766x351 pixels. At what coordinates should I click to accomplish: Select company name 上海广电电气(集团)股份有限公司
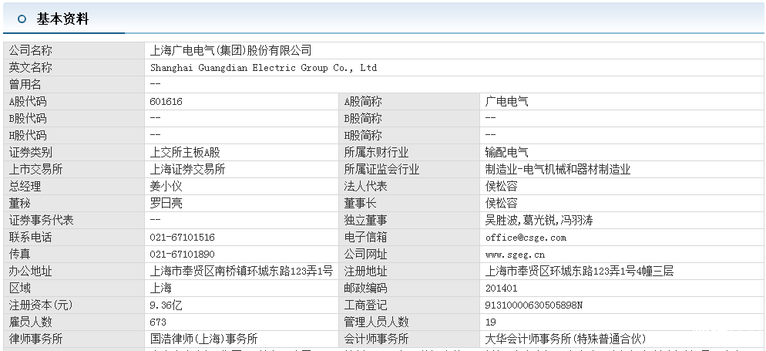tap(230, 50)
